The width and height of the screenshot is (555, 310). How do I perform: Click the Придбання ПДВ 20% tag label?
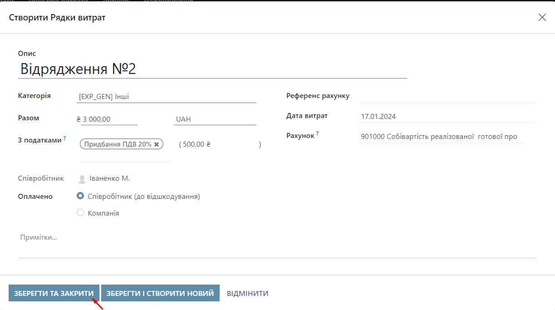click(x=118, y=144)
